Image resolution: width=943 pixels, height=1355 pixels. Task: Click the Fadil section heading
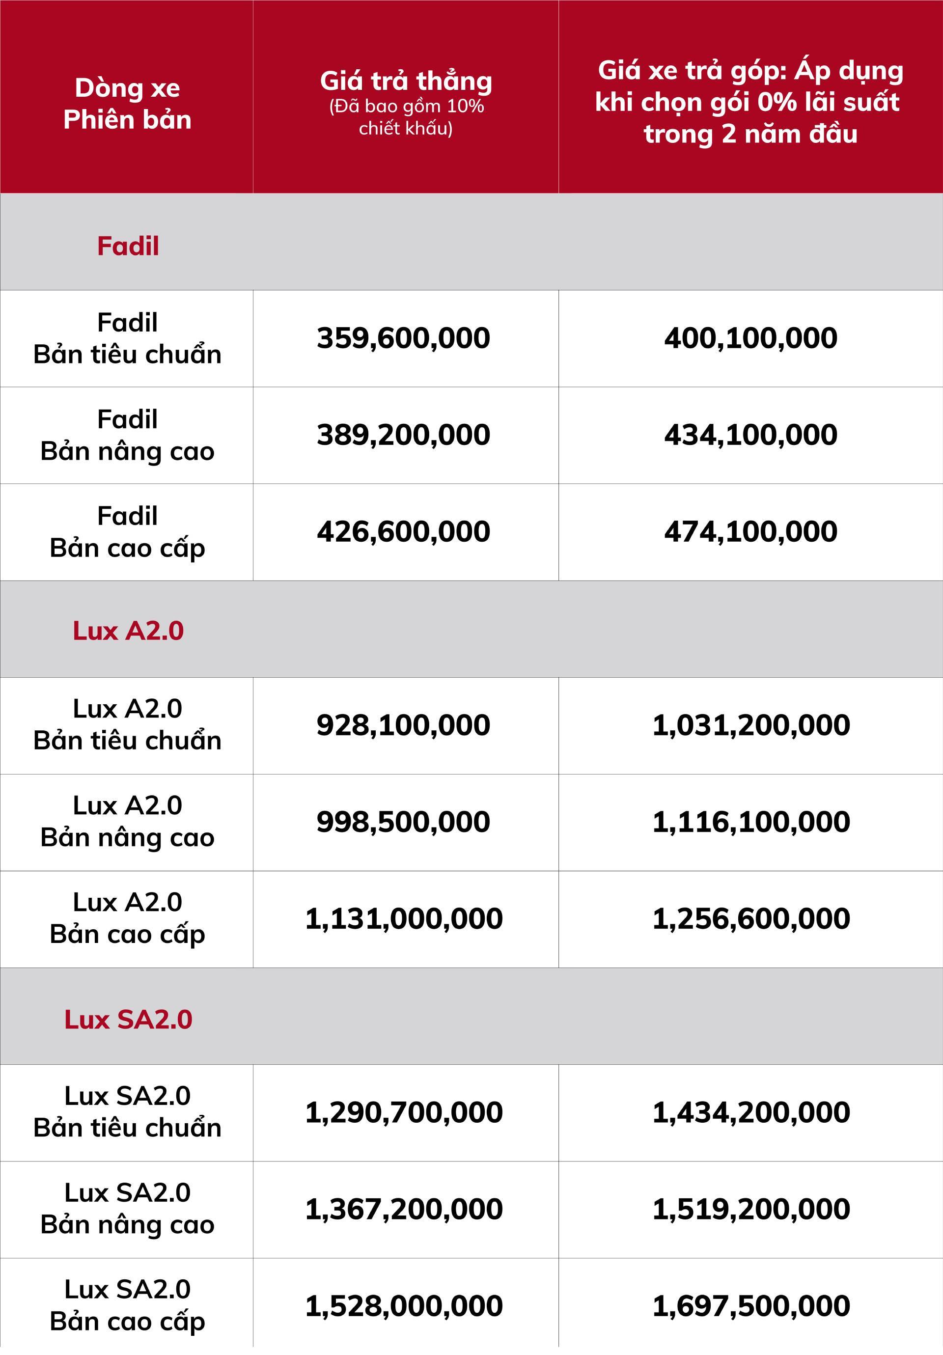pos(128,246)
